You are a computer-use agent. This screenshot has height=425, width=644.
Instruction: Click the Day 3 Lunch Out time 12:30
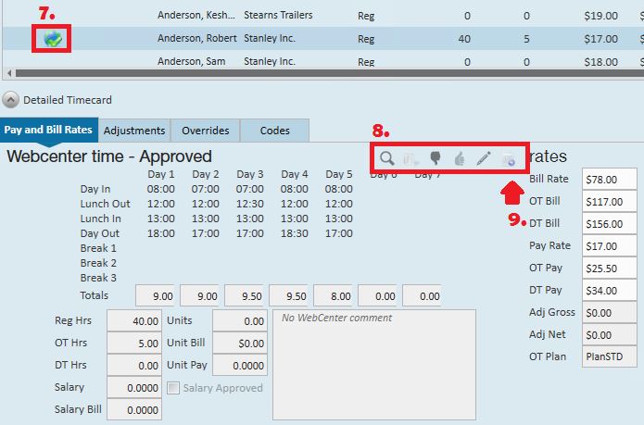[x=249, y=204]
